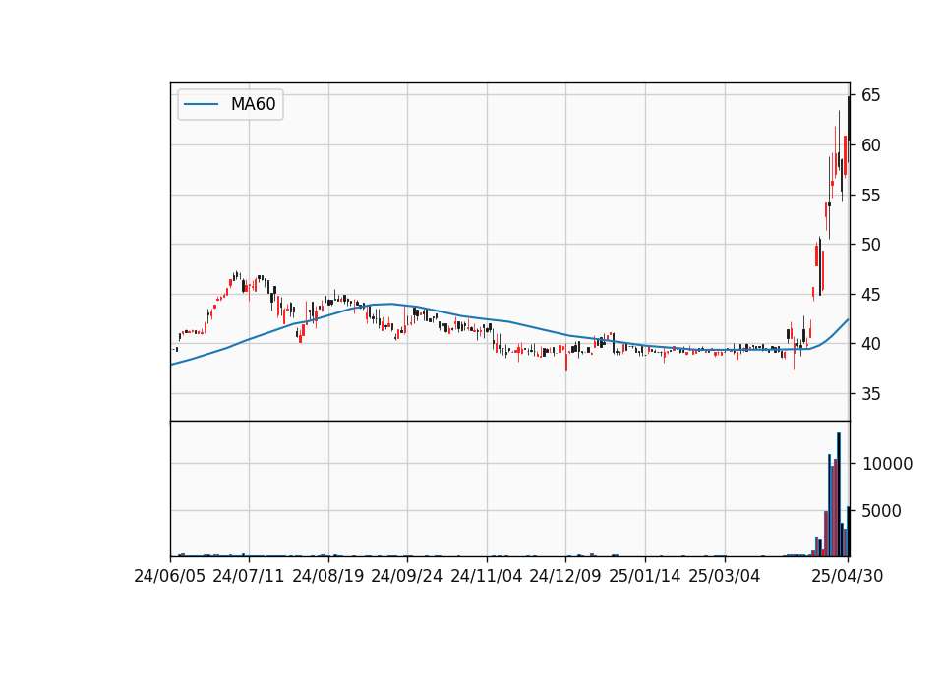
Task: Click the 24/12/09 date label
Action: coord(564,576)
